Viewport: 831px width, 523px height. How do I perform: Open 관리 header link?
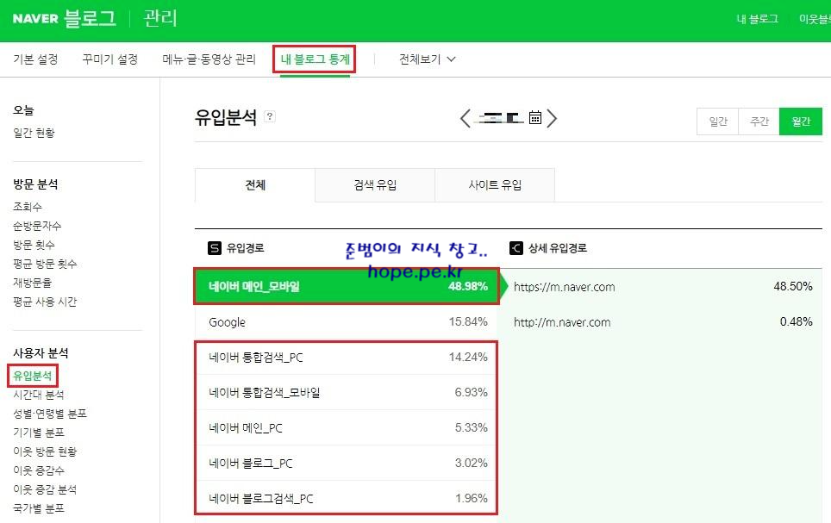tap(160, 19)
